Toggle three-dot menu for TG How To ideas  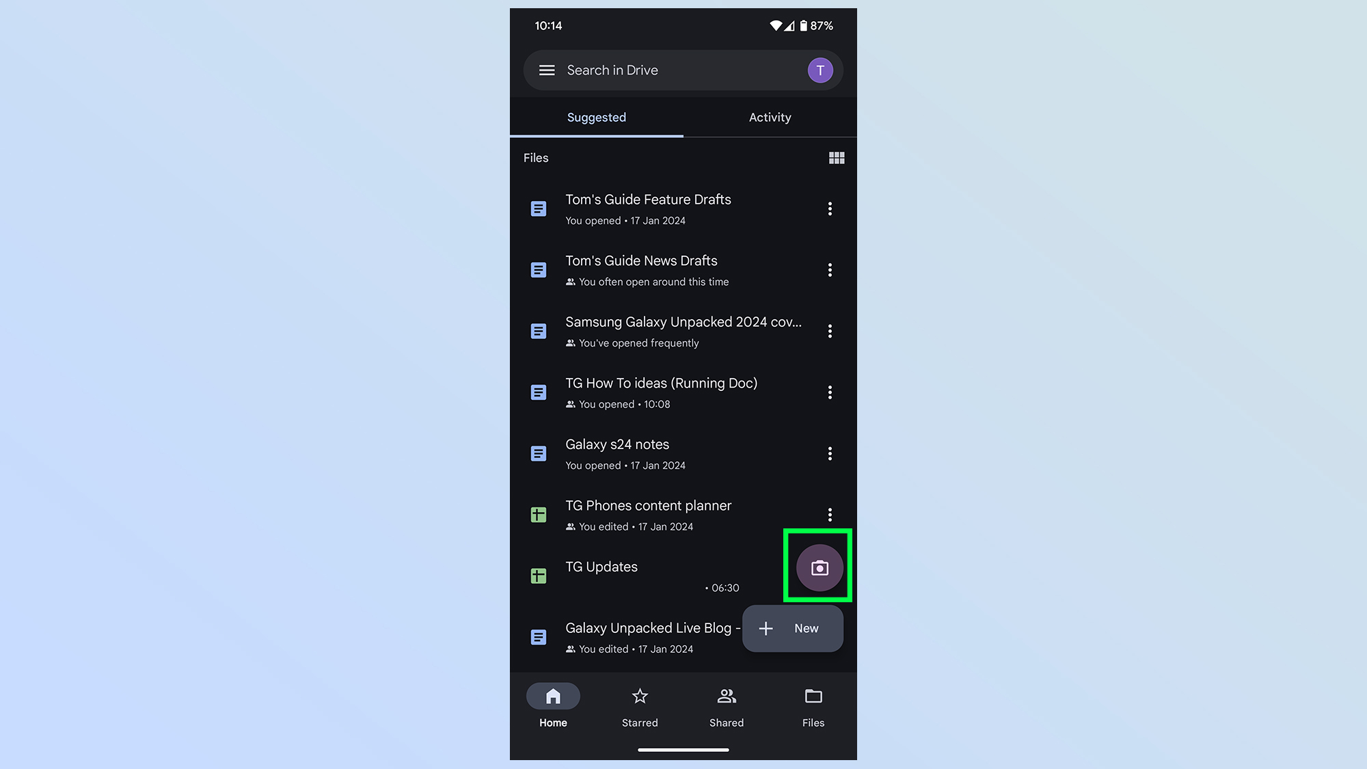coord(830,392)
